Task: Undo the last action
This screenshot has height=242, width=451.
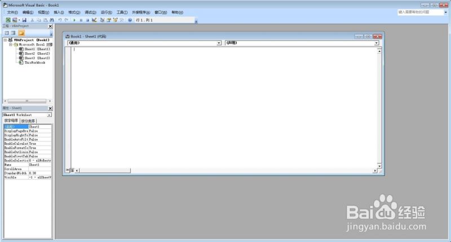Action: (60, 20)
